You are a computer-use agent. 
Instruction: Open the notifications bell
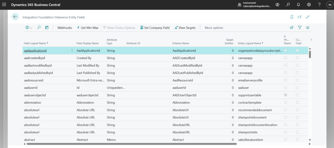(x=298, y=5)
